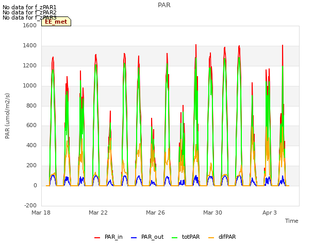
Task: Click the green totPAR legend swatch
Action: [175, 238]
